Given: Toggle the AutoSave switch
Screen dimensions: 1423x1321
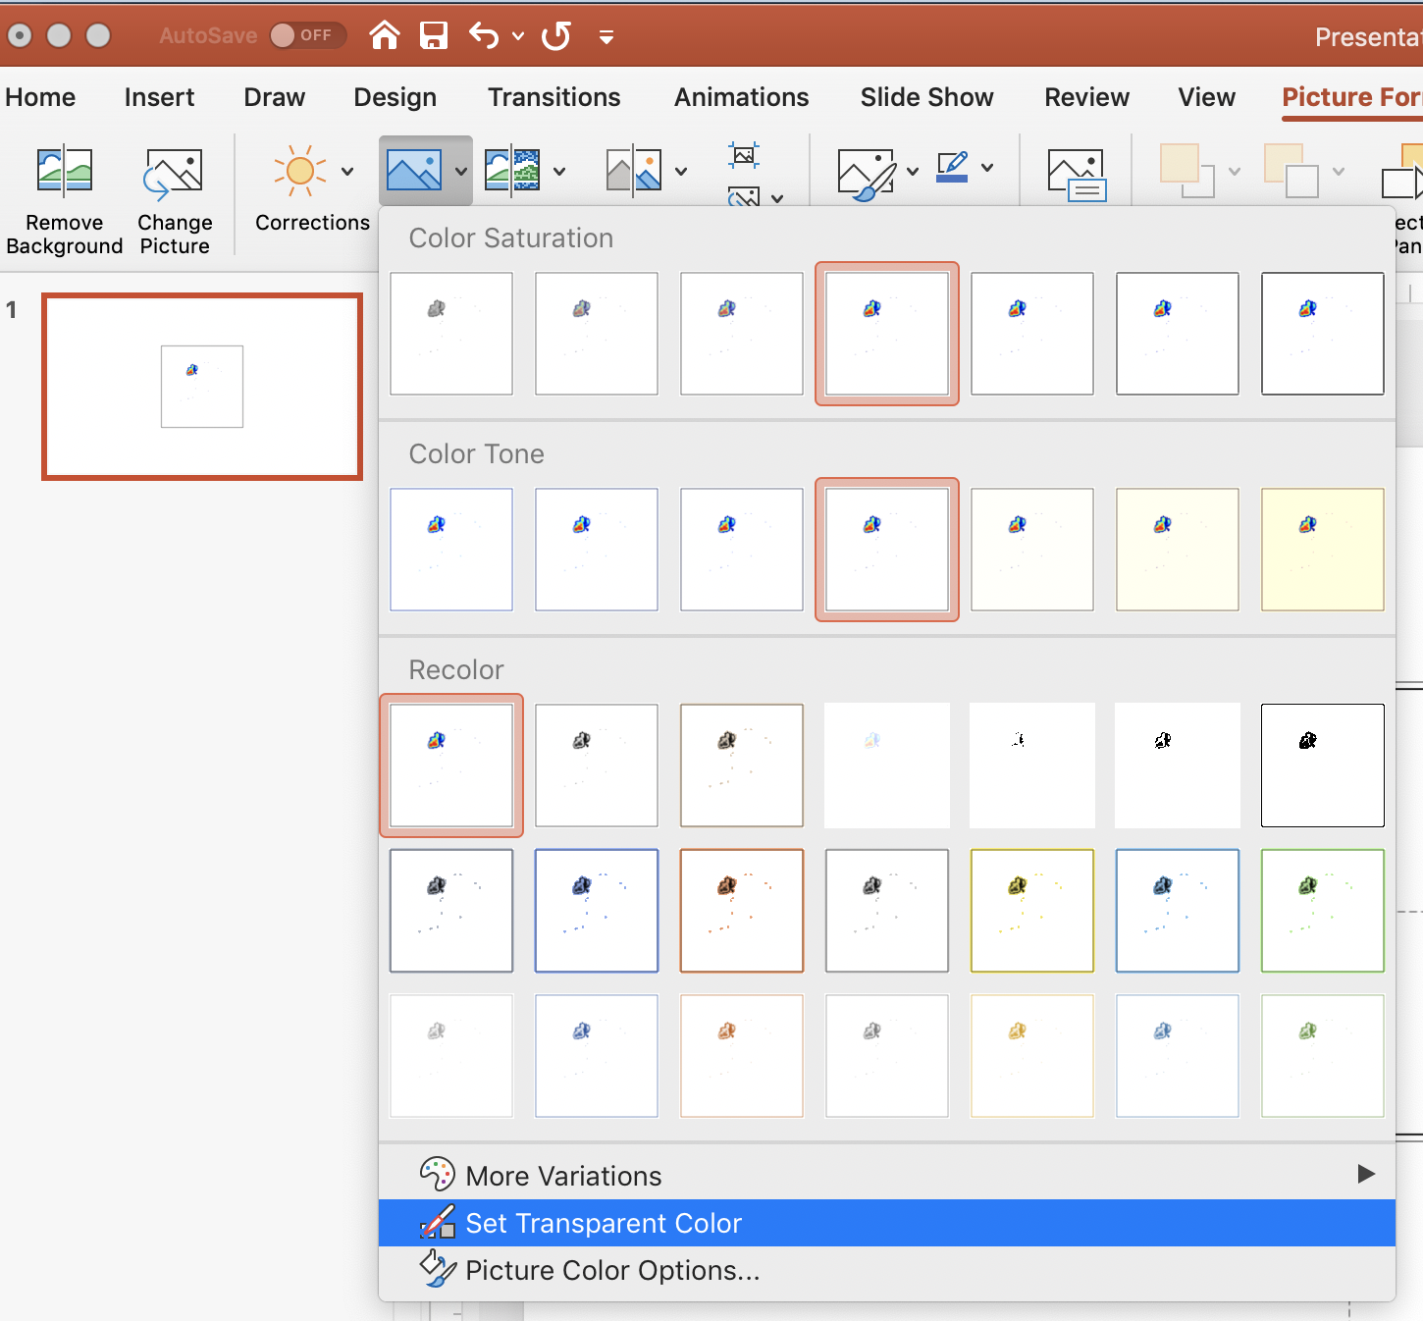Looking at the screenshot, I should [x=307, y=35].
